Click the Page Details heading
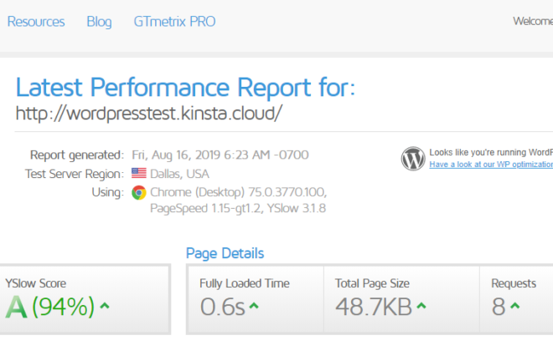Image resolution: width=553 pixels, height=351 pixels. point(225,253)
